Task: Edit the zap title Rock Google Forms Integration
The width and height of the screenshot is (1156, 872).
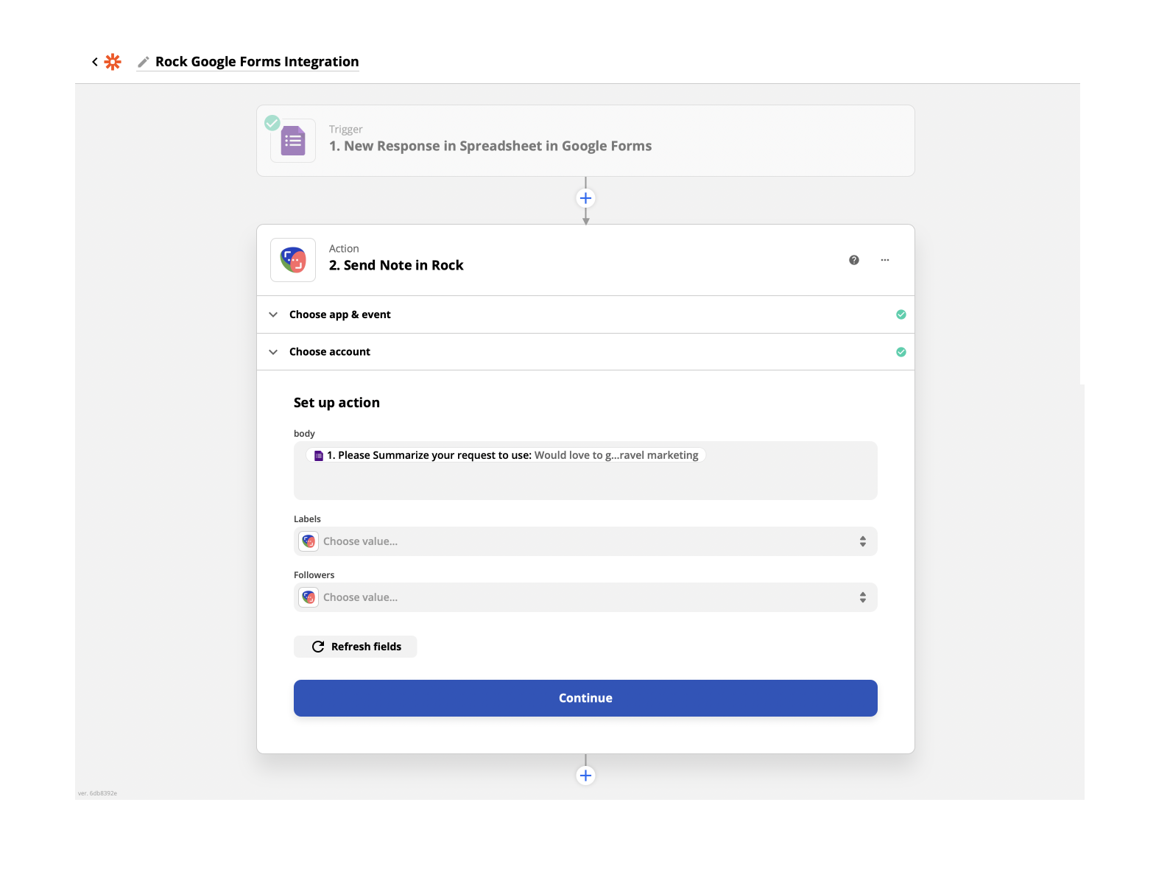Action: point(257,62)
